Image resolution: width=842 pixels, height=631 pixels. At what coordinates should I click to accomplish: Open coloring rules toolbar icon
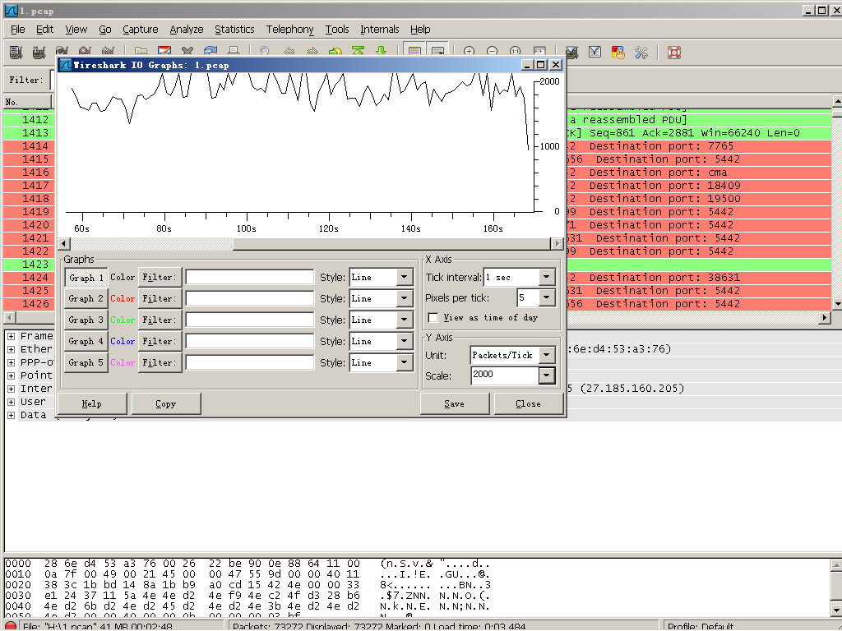pos(618,52)
